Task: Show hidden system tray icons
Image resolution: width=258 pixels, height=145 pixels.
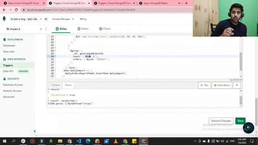Action: point(195,141)
